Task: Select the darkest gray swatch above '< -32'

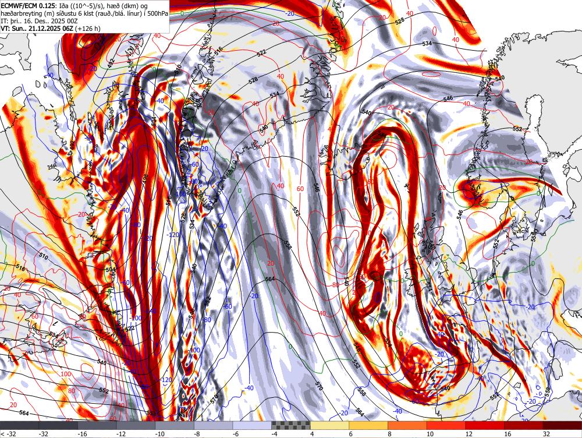Action: click(x=19, y=425)
